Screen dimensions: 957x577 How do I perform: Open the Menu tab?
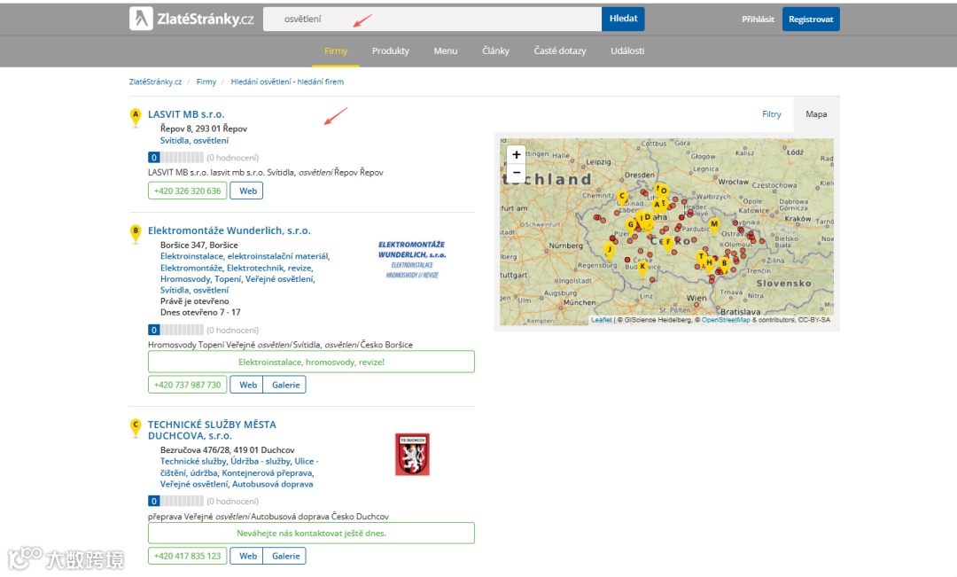(x=446, y=51)
